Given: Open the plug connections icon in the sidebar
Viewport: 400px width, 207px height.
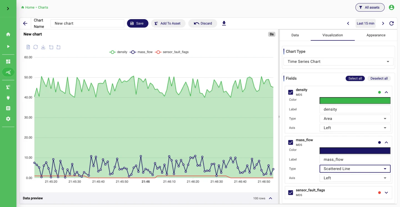Looking at the screenshot, I should (x=8, y=98).
